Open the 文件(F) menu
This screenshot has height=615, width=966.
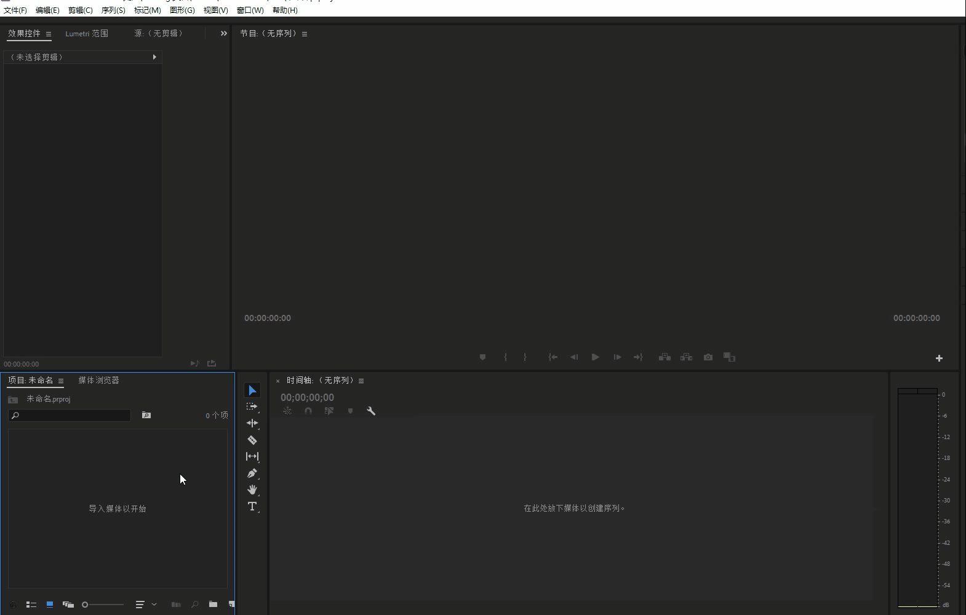(15, 10)
